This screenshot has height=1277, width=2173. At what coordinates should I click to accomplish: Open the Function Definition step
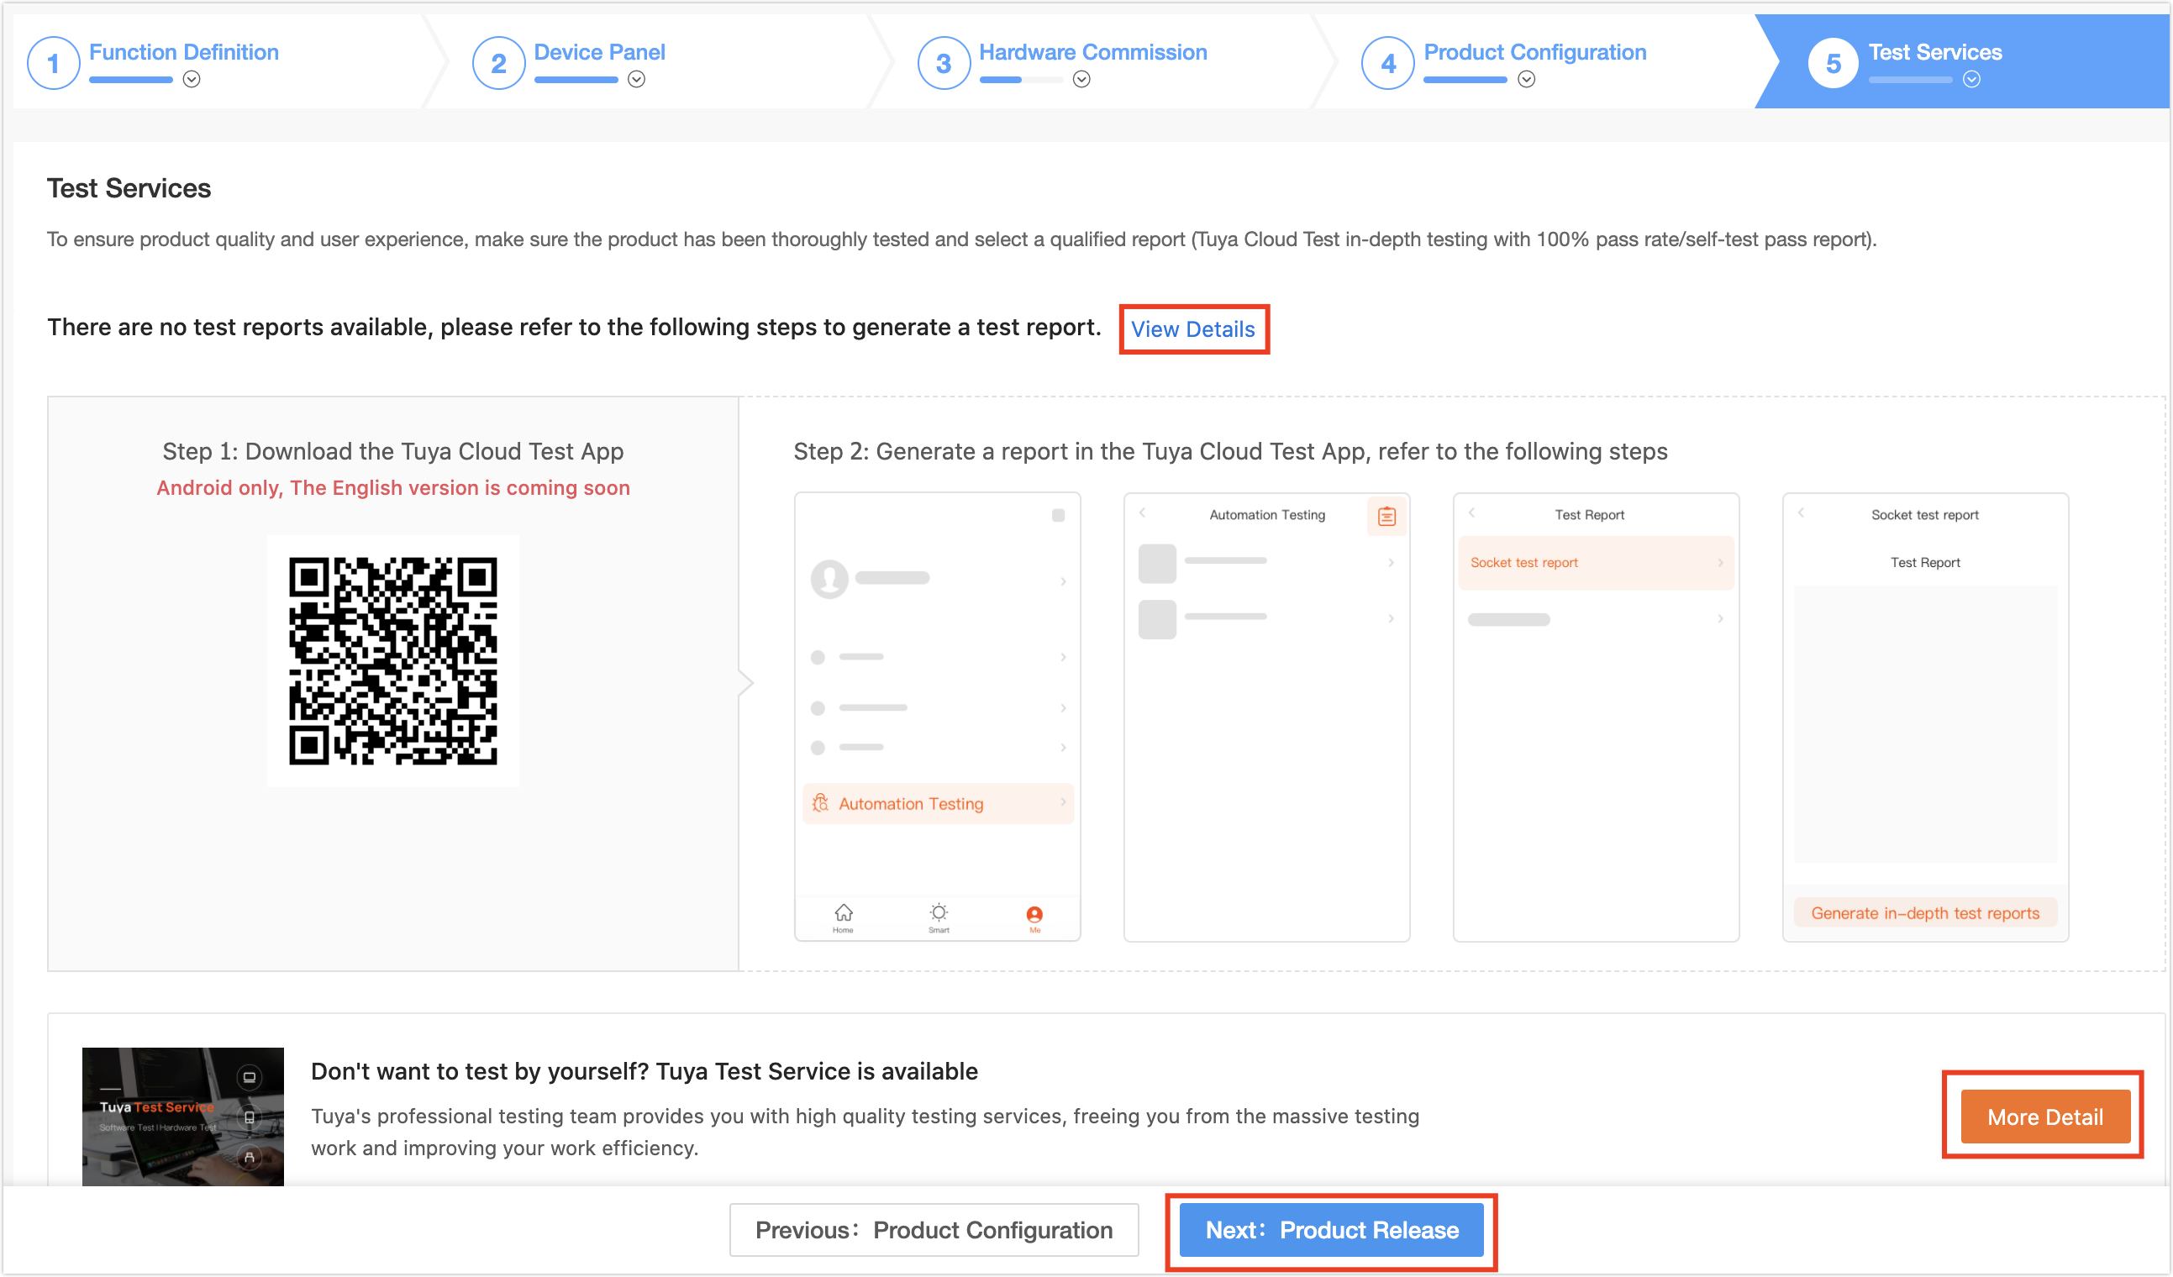184,53
